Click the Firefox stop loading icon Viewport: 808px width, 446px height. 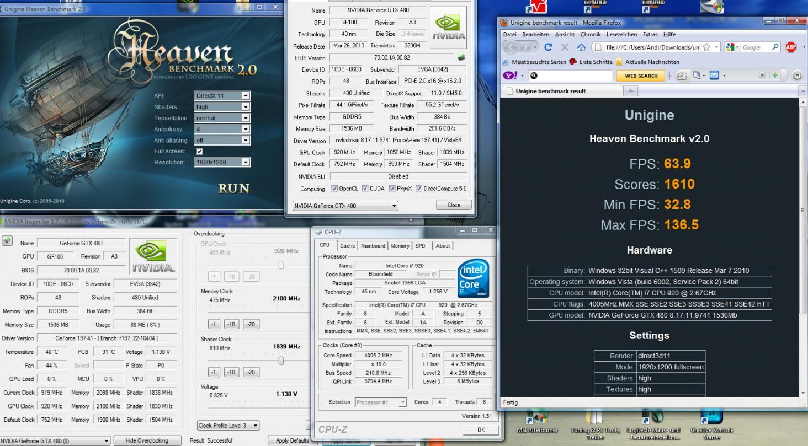564,47
